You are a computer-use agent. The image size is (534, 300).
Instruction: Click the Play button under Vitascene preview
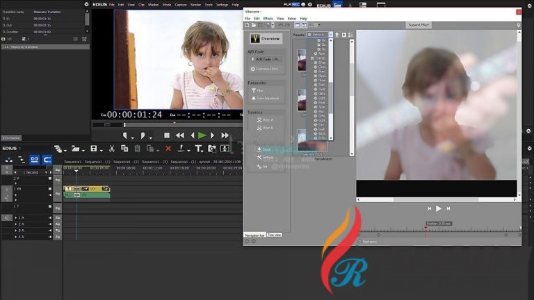click(x=438, y=208)
